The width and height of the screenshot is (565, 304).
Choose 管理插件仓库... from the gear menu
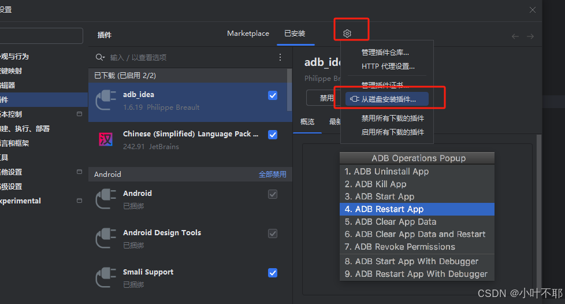[x=385, y=53]
